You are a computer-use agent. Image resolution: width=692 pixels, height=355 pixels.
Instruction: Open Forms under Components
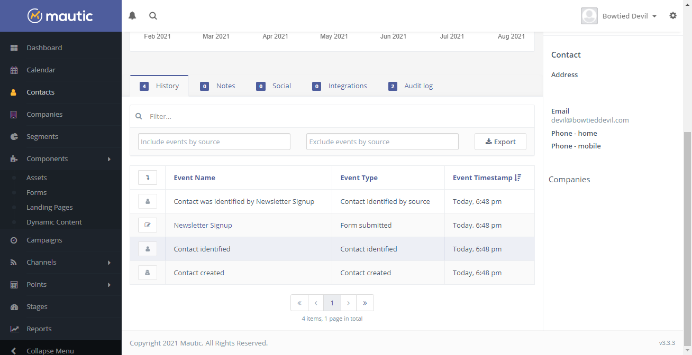pyautogui.click(x=37, y=192)
